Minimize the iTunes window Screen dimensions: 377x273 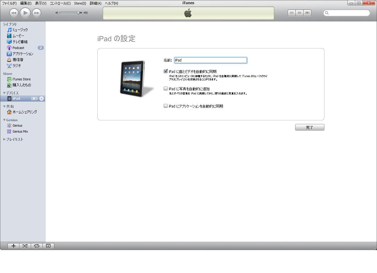click(351, 3)
